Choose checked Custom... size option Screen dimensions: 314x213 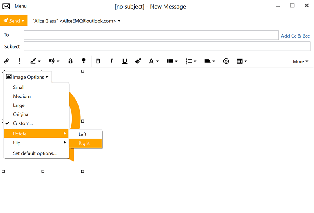[36, 123]
